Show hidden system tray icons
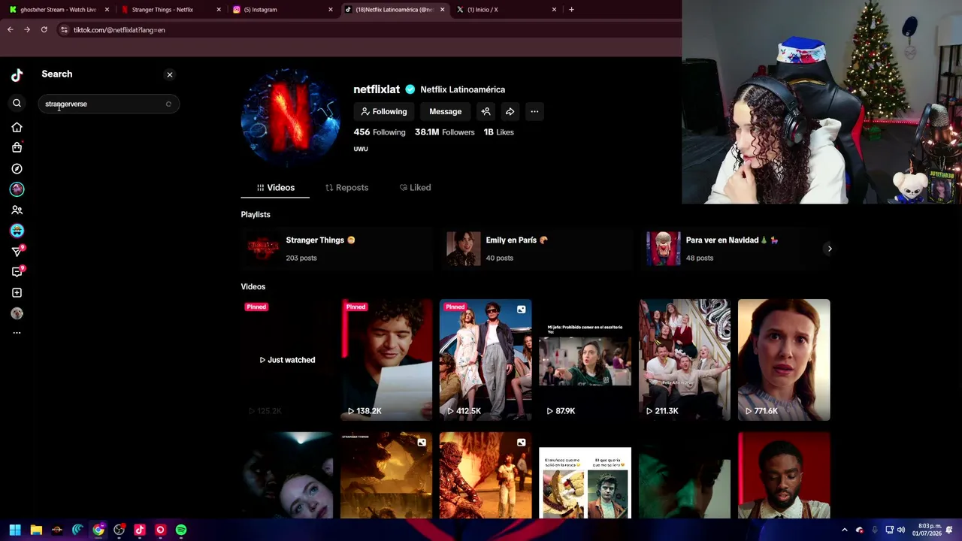The height and width of the screenshot is (541, 962). click(x=845, y=530)
